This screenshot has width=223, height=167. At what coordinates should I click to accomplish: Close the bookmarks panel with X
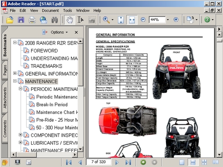[x=76, y=32]
